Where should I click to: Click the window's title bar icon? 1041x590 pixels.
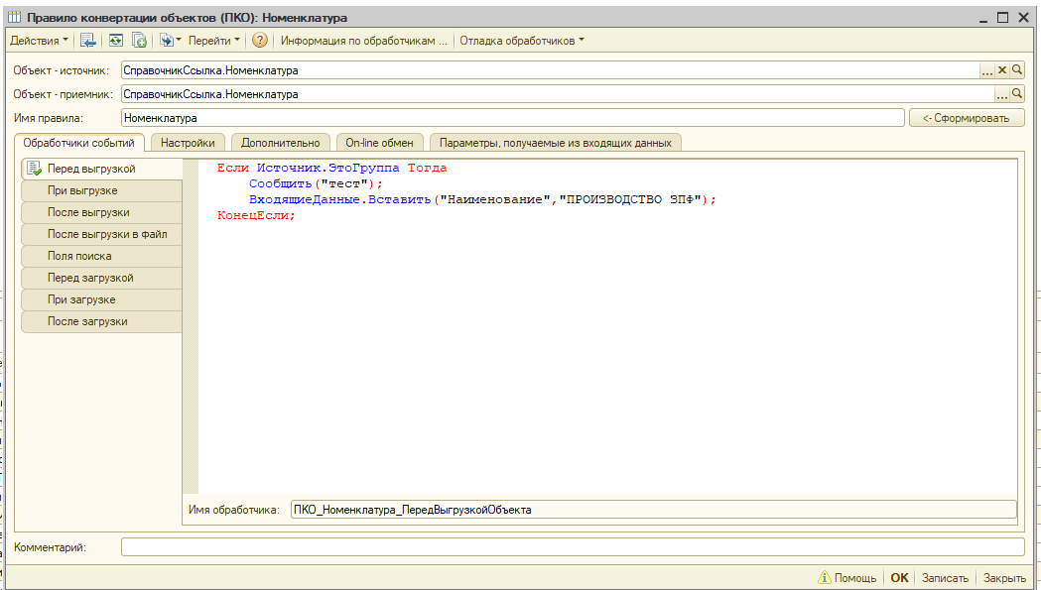15,17
